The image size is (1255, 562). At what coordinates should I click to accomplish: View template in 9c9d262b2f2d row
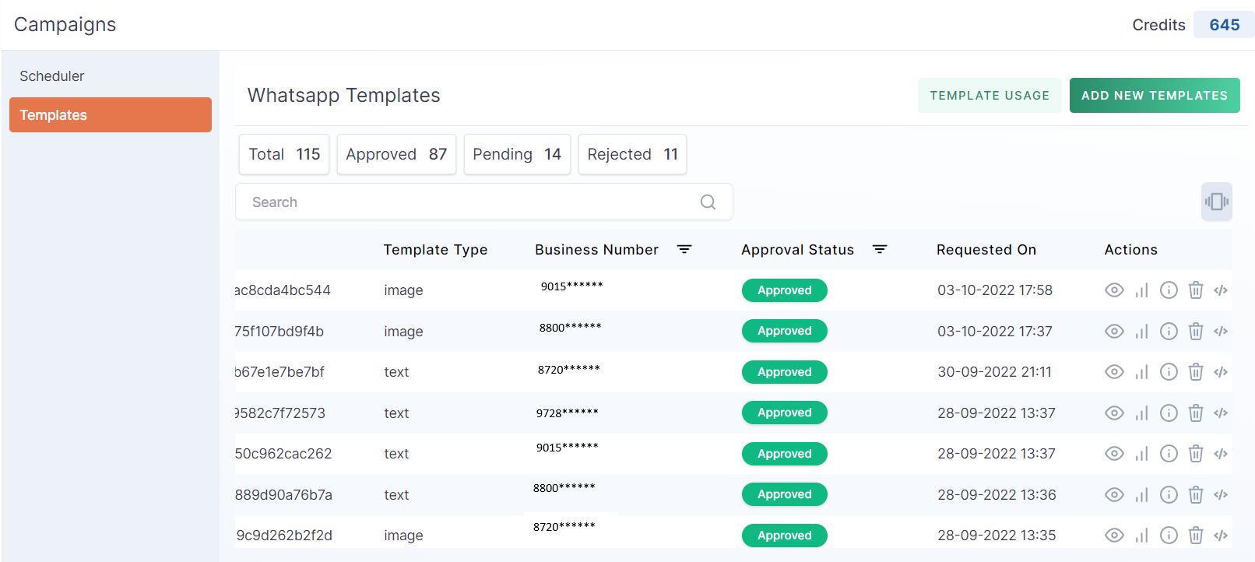(1114, 536)
